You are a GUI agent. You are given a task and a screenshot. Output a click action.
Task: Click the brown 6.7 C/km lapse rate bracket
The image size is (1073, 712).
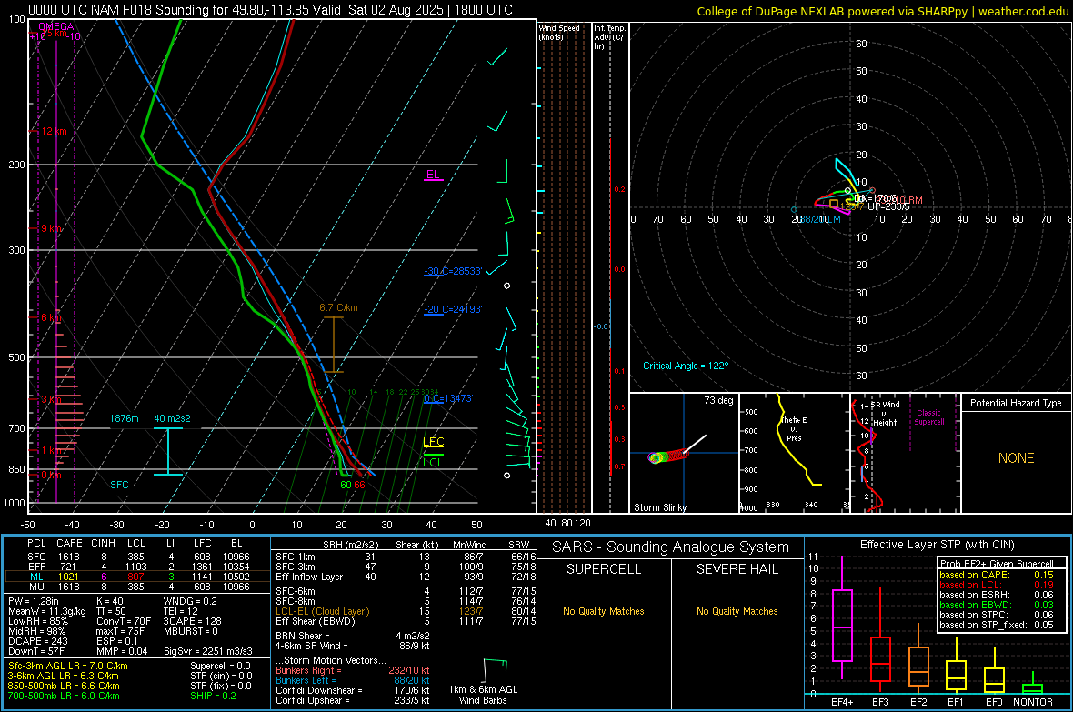tap(333, 345)
